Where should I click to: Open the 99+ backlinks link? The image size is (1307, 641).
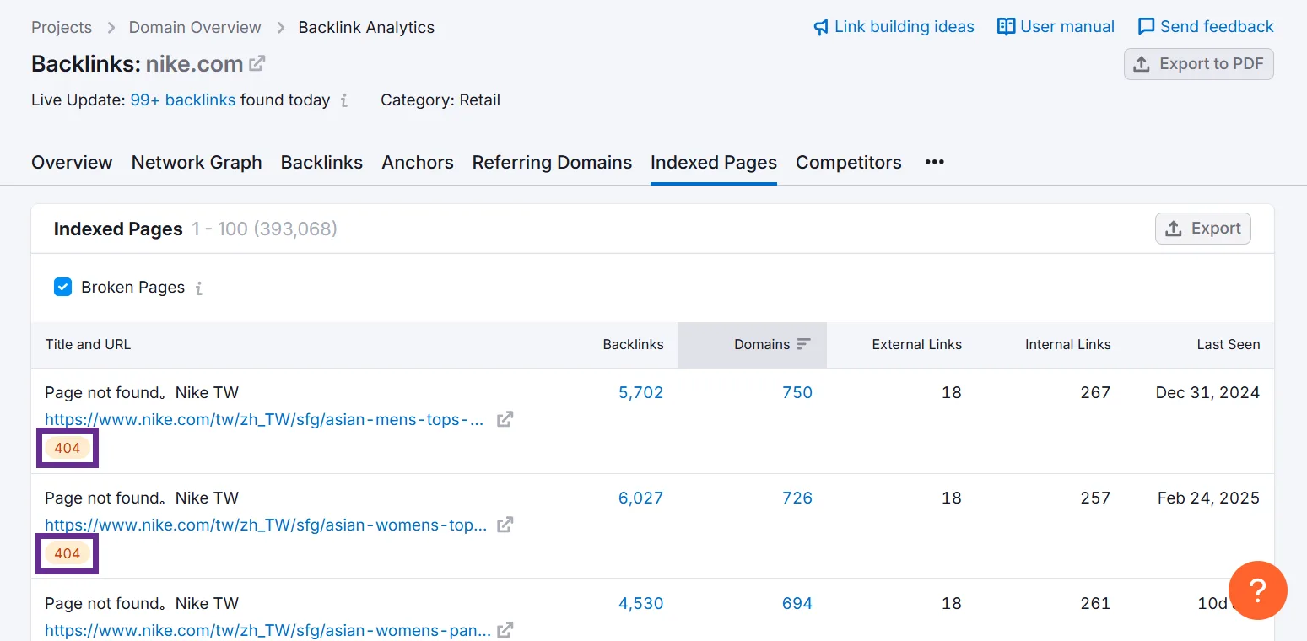click(183, 100)
